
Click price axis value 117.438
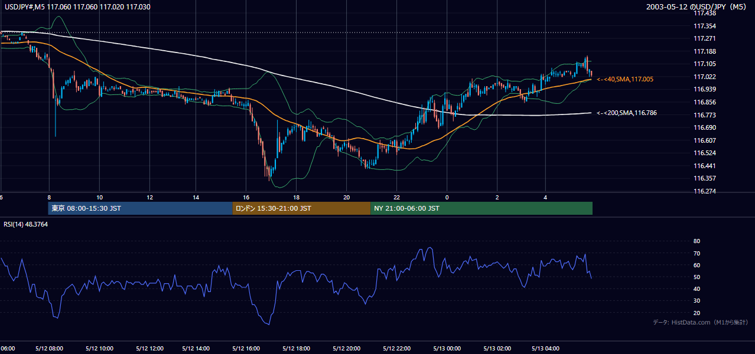coord(704,13)
